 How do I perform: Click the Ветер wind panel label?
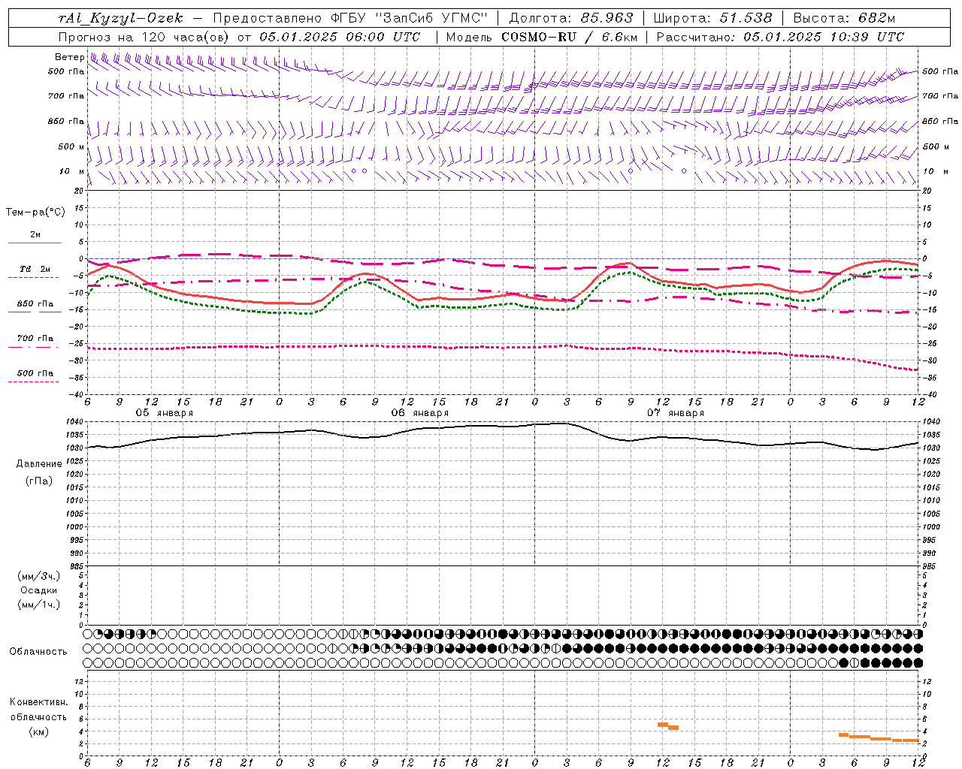pos(69,57)
